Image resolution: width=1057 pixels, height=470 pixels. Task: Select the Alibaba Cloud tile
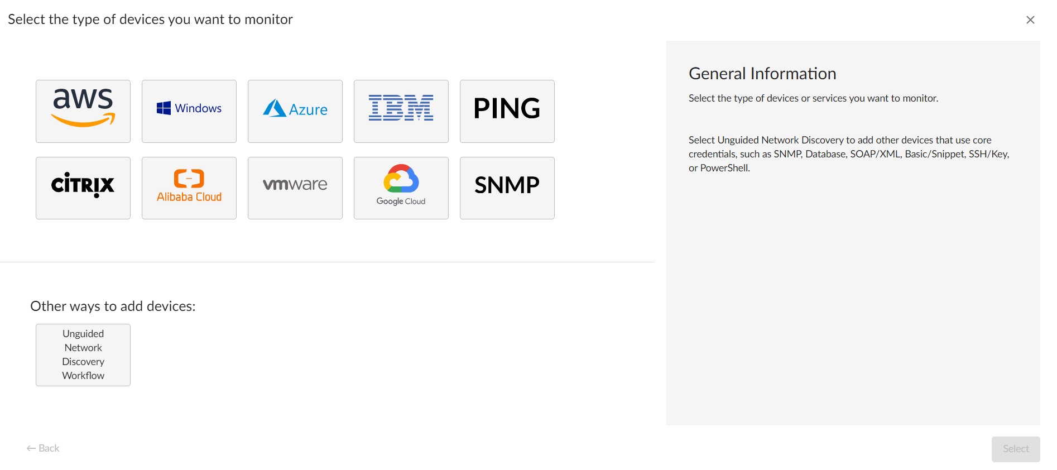click(x=189, y=188)
